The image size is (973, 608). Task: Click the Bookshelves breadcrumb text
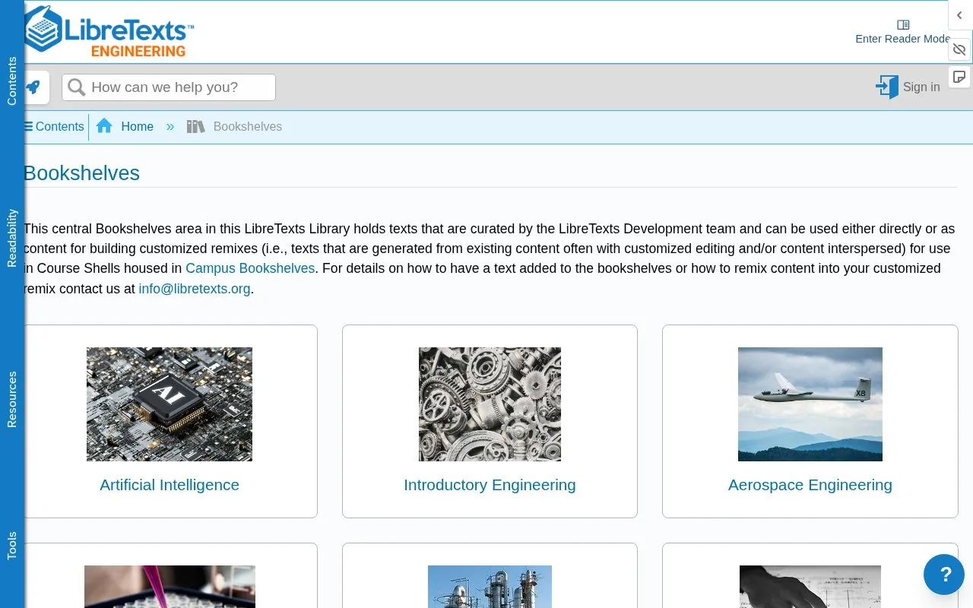pos(248,126)
